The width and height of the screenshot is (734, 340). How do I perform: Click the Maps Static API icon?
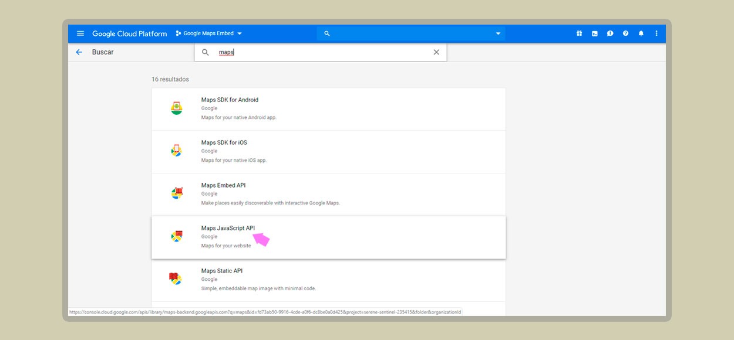coord(175,278)
